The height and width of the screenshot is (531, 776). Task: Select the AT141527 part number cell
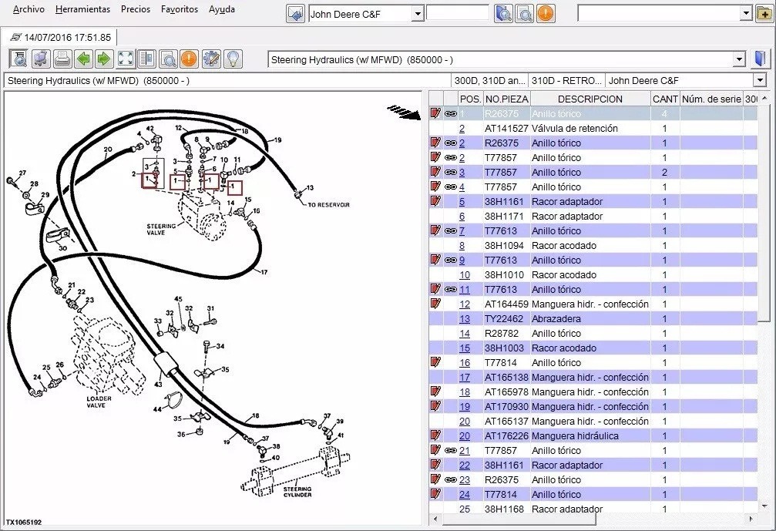coord(506,128)
